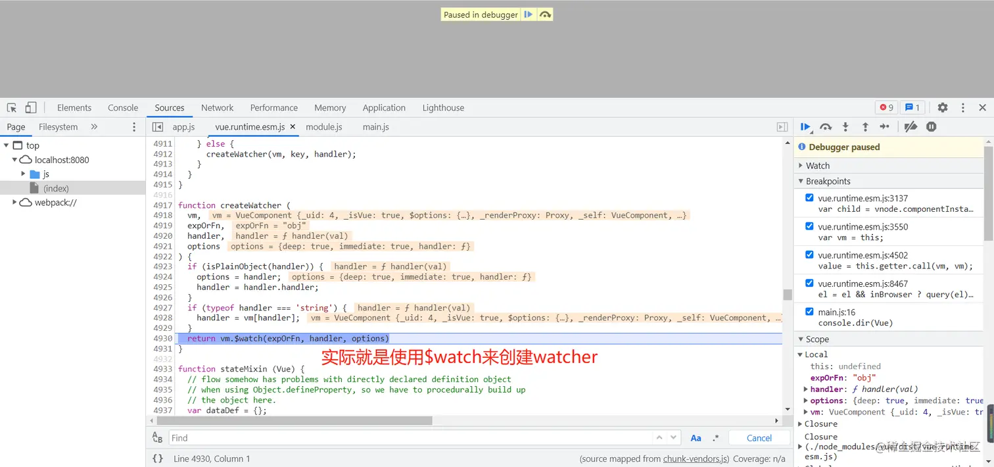The image size is (994, 467).
Task: Switch navigator to Filesystem tab
Action: click(x=58, y=127)
